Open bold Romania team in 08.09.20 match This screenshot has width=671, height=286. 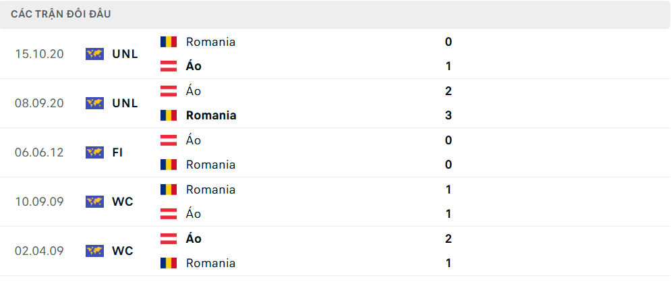click(x=211, y=115)
